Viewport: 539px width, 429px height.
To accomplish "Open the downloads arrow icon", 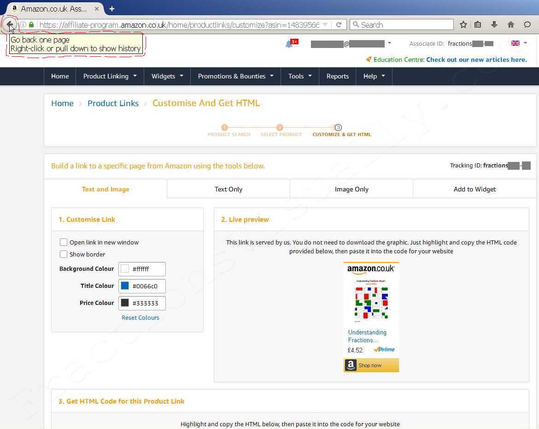I will 494,24.
